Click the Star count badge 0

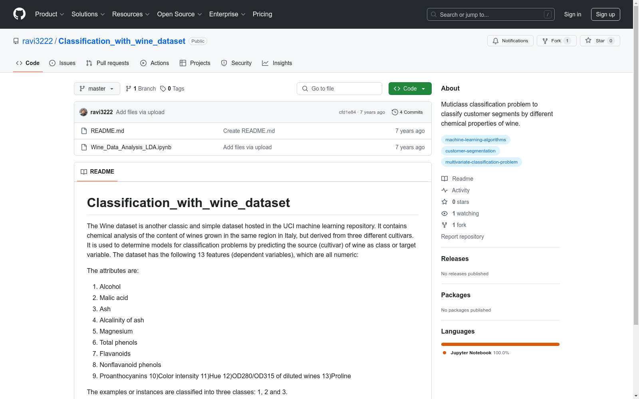pos(611,41)
